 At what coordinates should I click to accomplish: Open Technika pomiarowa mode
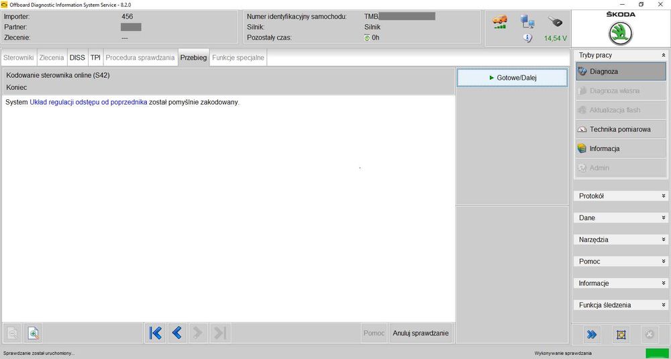point(621,130)
